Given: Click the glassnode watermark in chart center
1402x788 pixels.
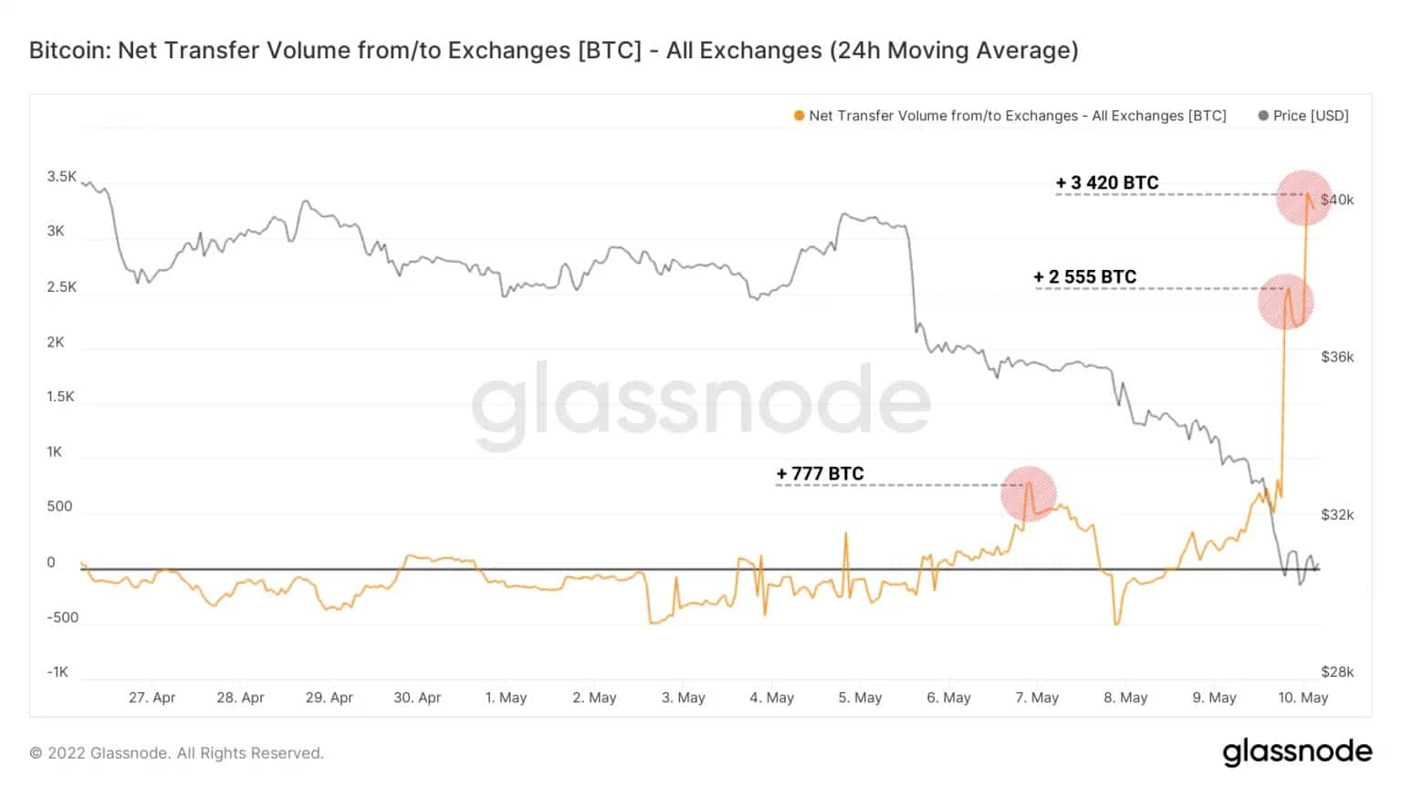Looking at the screenshot, I should click(701, 404).
